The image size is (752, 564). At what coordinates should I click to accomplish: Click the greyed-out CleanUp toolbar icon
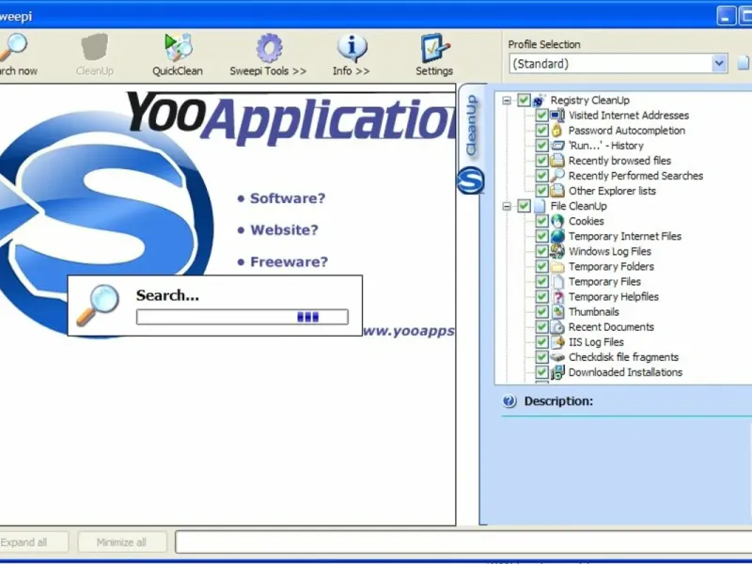[x=95, y=47]
